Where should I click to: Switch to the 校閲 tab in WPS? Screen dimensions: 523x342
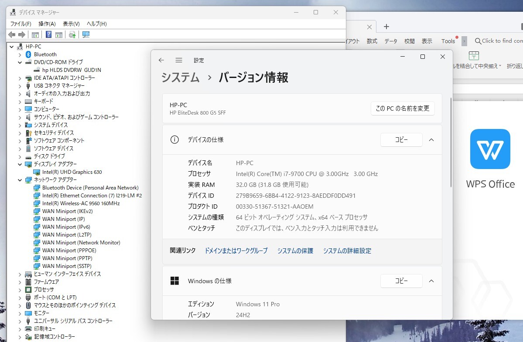tap(409, 41)
